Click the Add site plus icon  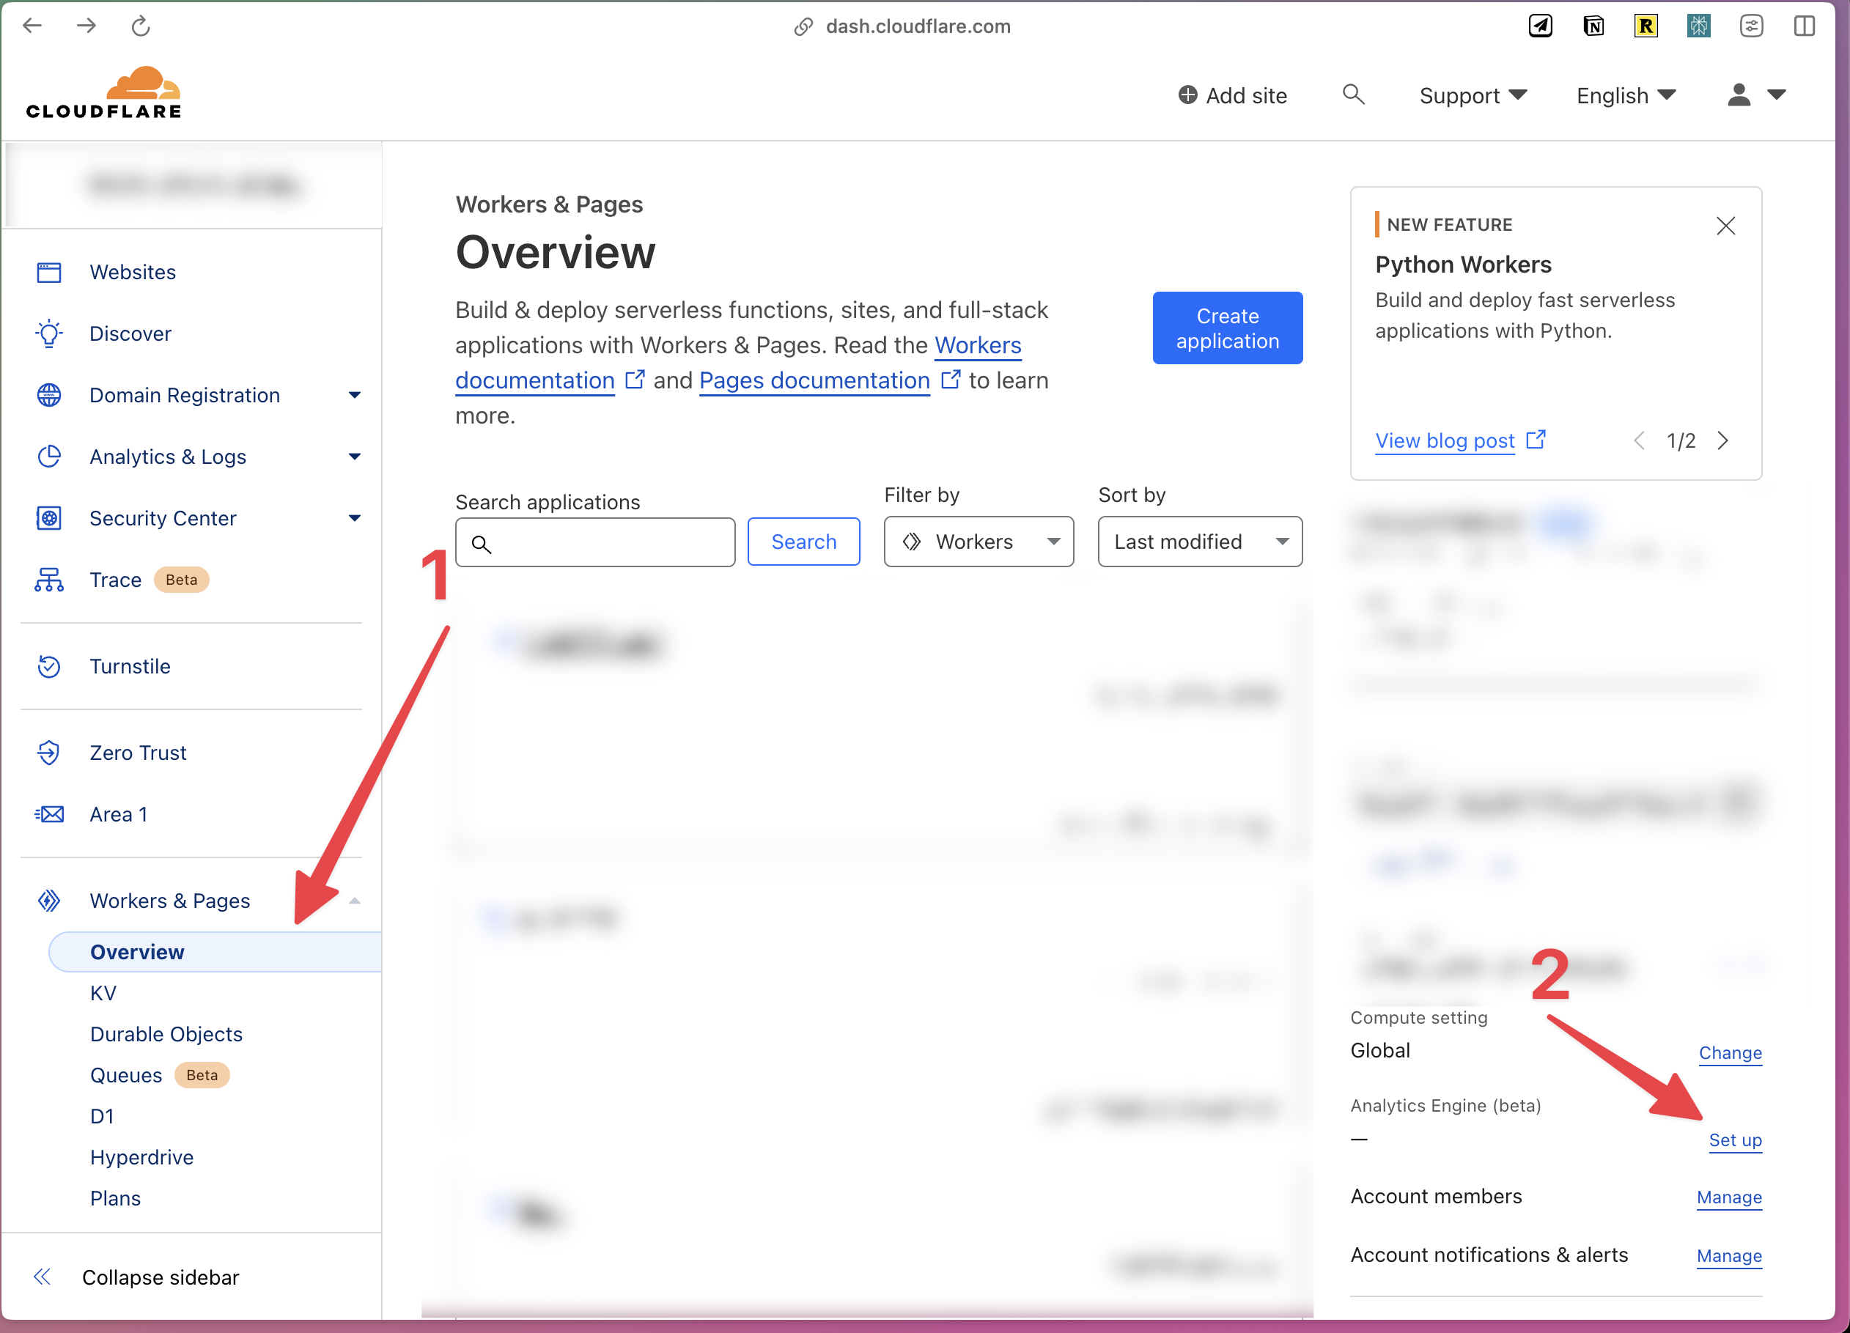point(1187,95)
